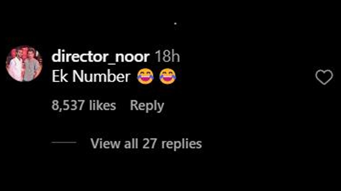This screenshot has width=341, height=191.
Task: View the 8,537 likes list
Action: [84, 106]
